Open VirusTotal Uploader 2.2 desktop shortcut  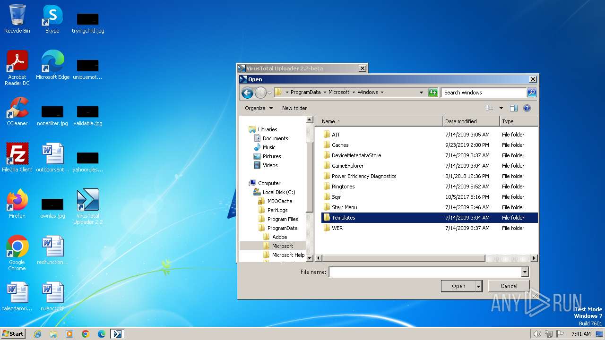(x=88, y=207)
